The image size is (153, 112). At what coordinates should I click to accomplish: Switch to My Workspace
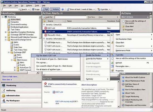(21, 101)
